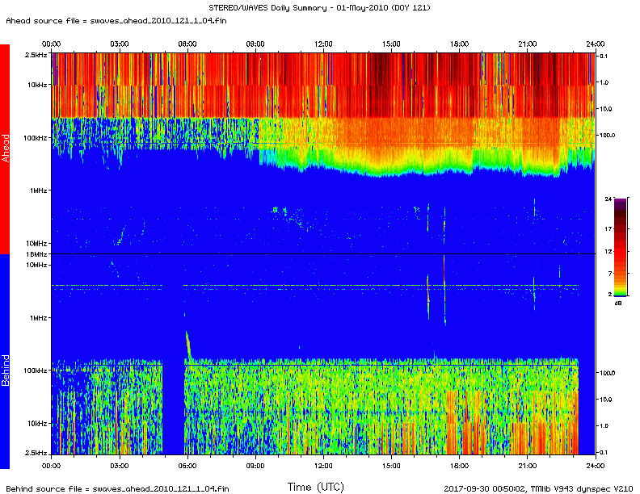
Task: Click the 24:00 label on bottom axis
Action: 595,466
